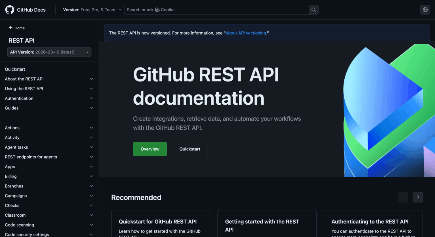Image resolution: width=435 pixels, height=237 pixels.
Task: Click the GitHub Docs title link
Action: coord(31,10)
